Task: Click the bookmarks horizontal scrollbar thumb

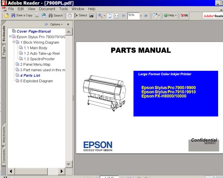Action: click(x=31, y=171)
